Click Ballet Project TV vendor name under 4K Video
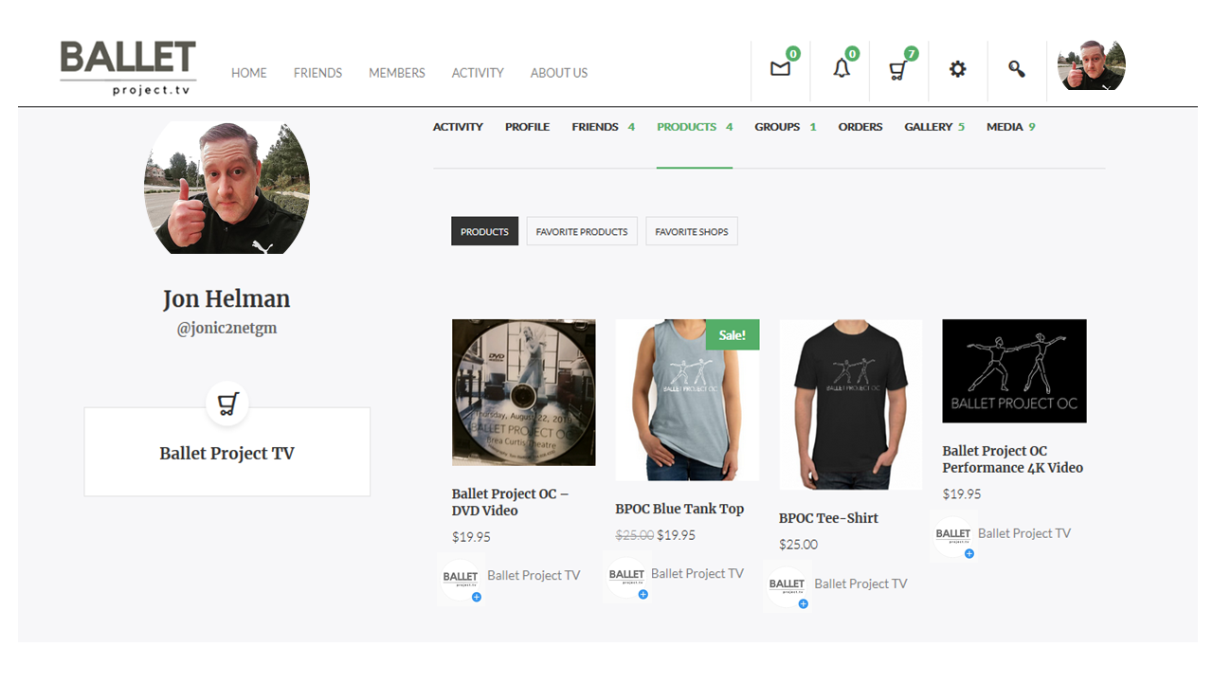1213x682 pixels. (1024, 533)
